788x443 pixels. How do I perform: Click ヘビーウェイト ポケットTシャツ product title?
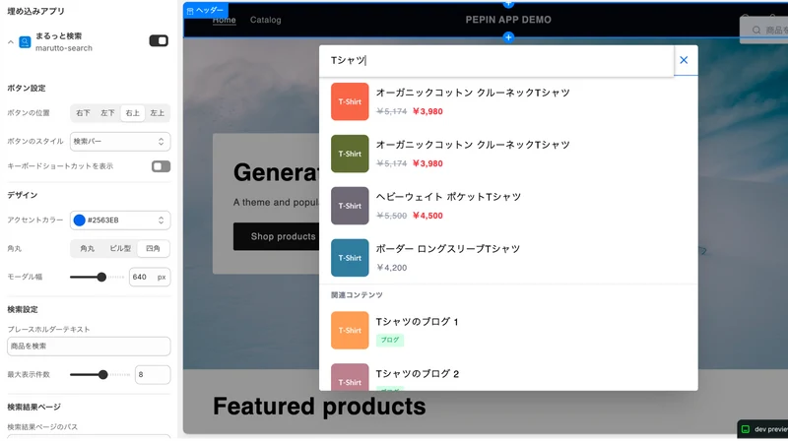point(448,197)
